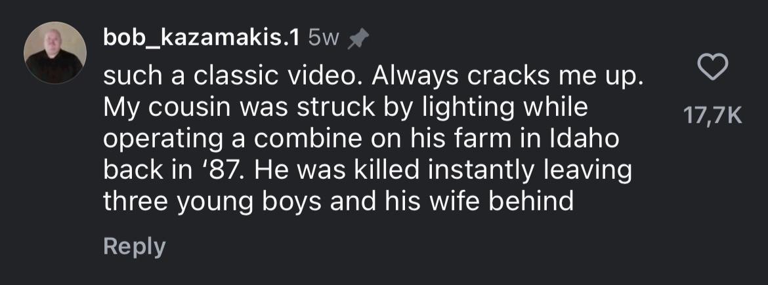Click the 5w comment timestamp
Screen dimensions: 768x285
click(x=323, y=41)
